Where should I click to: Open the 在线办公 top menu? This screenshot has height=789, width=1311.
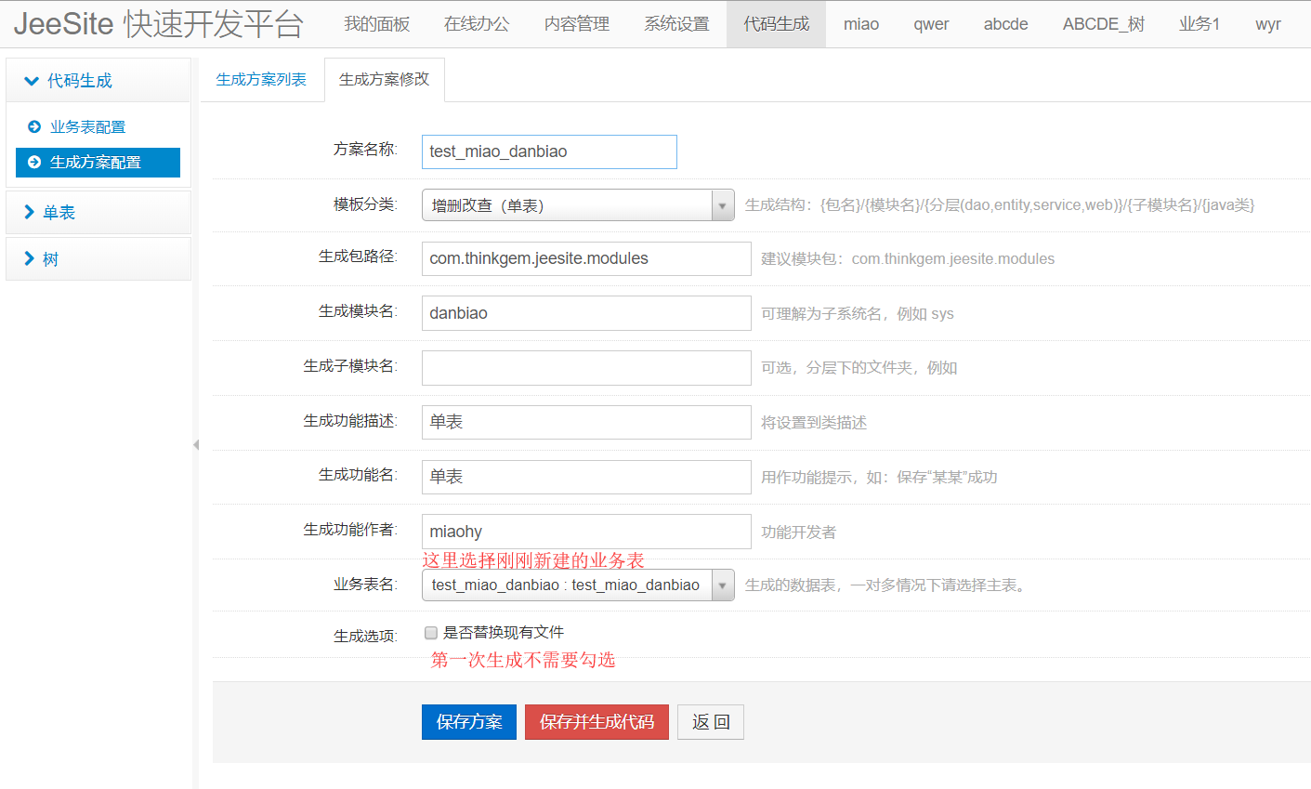click(477, 24)
